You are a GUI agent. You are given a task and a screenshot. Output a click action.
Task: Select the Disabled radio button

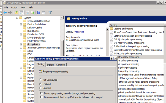pyautogui.click(x=40, y=88)
